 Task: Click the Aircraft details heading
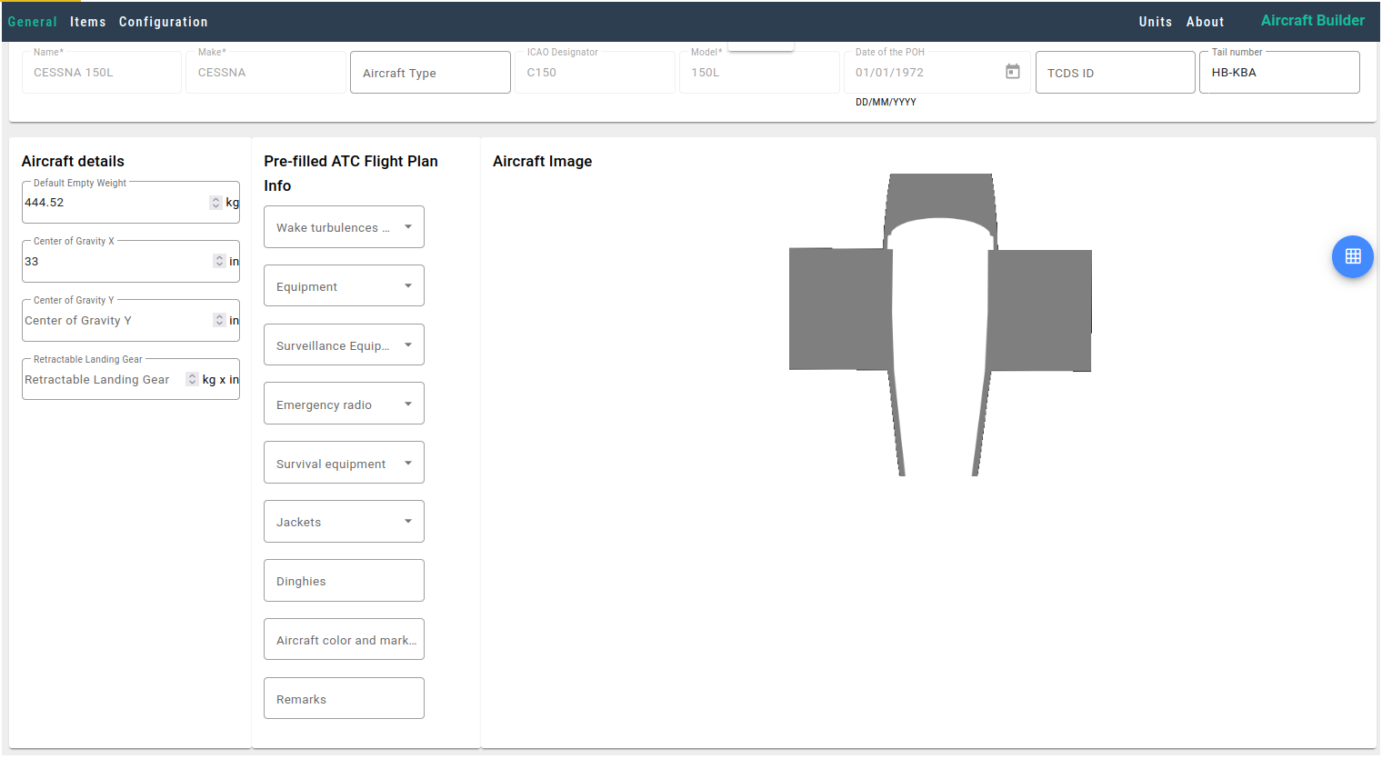tap(73, 161)
